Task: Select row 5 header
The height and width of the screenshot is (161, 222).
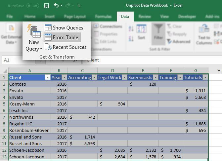Action: pos(4,104)
